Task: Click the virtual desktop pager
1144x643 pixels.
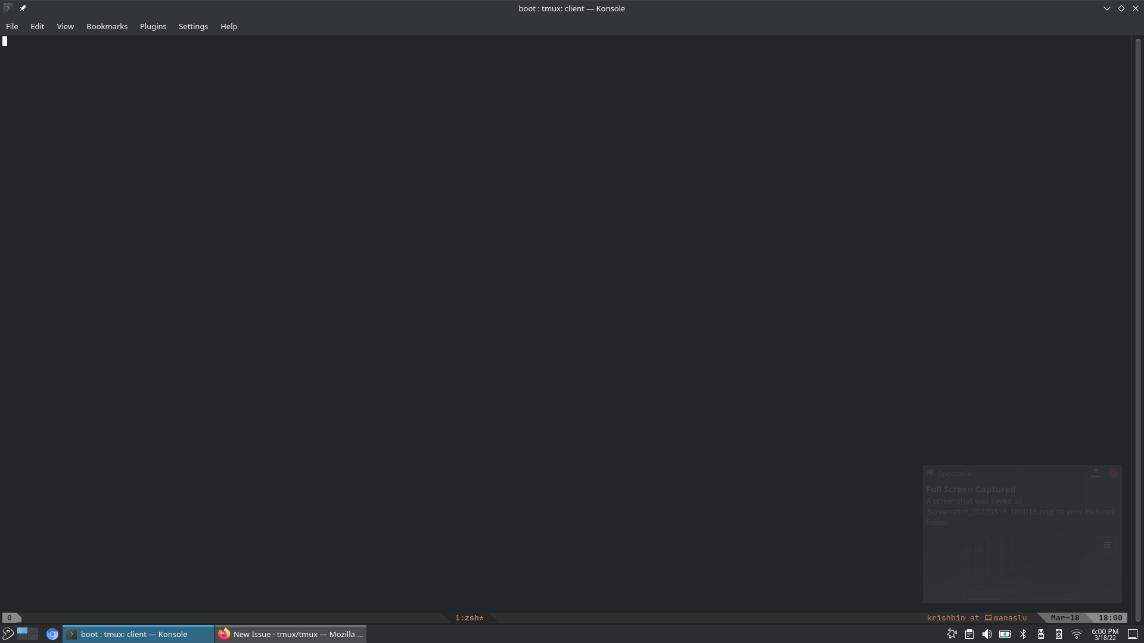Action: pyautogui.click(x=27, y=634)
